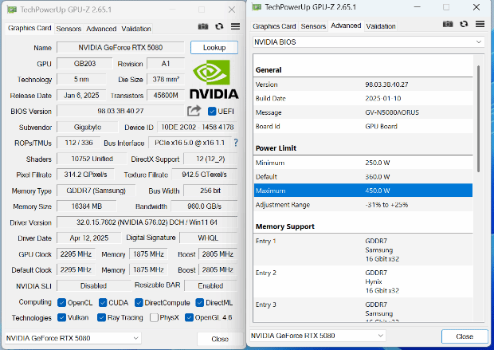Click the Boost field in GPU Clock row
Screen dimensions: 494x350
pyautogui.click(x=218, y=254)
